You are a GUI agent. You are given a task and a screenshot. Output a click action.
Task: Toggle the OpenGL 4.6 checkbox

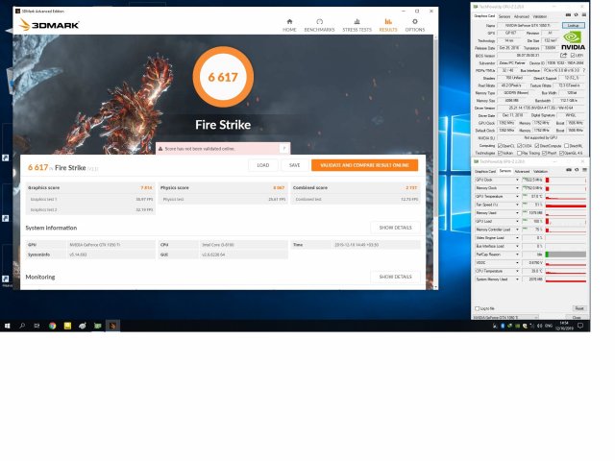tap(561, 154)
